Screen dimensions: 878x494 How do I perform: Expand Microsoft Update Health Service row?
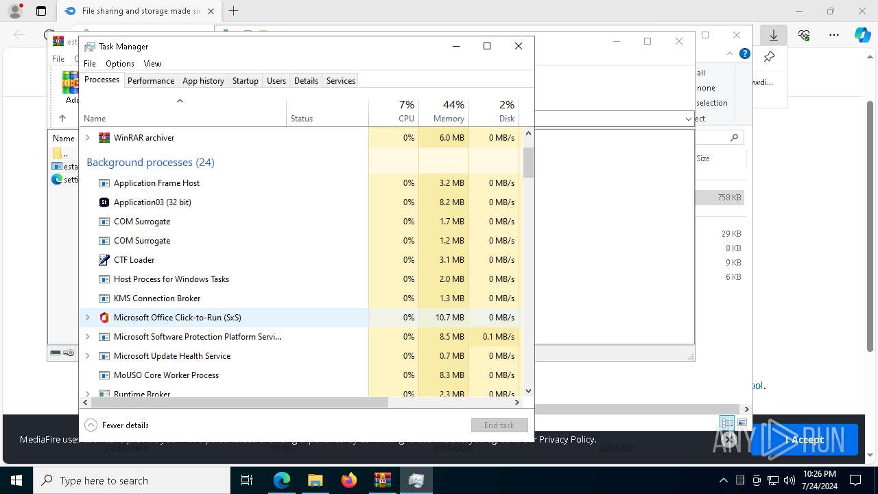(87, 356)
